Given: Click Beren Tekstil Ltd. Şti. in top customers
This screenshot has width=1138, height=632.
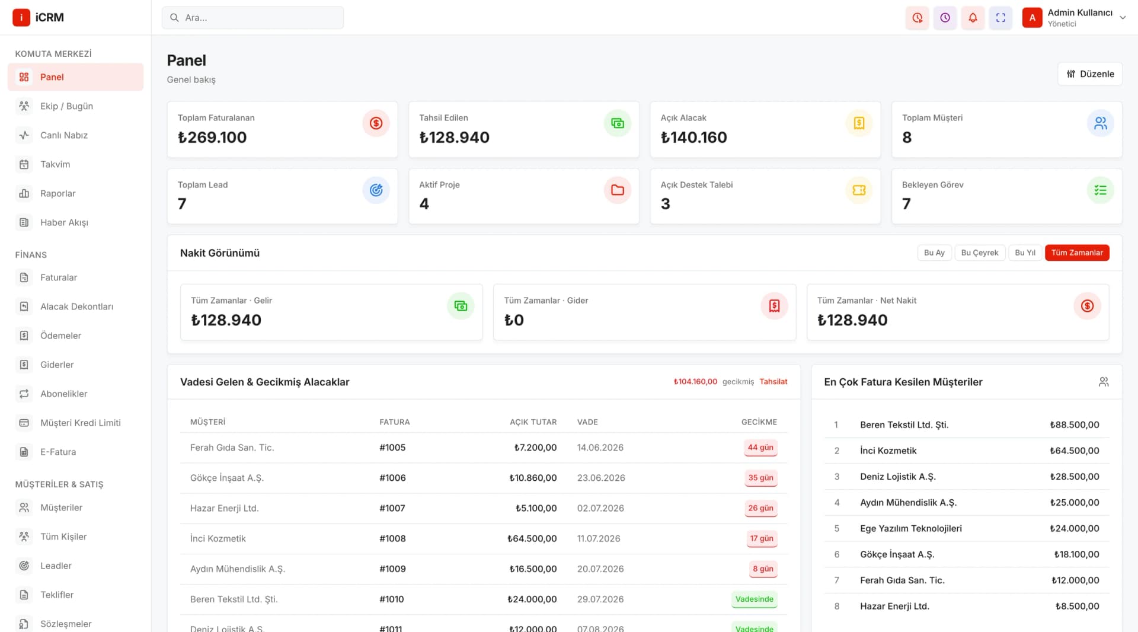Looking at the screenshot, I should (x=904, y=424).
